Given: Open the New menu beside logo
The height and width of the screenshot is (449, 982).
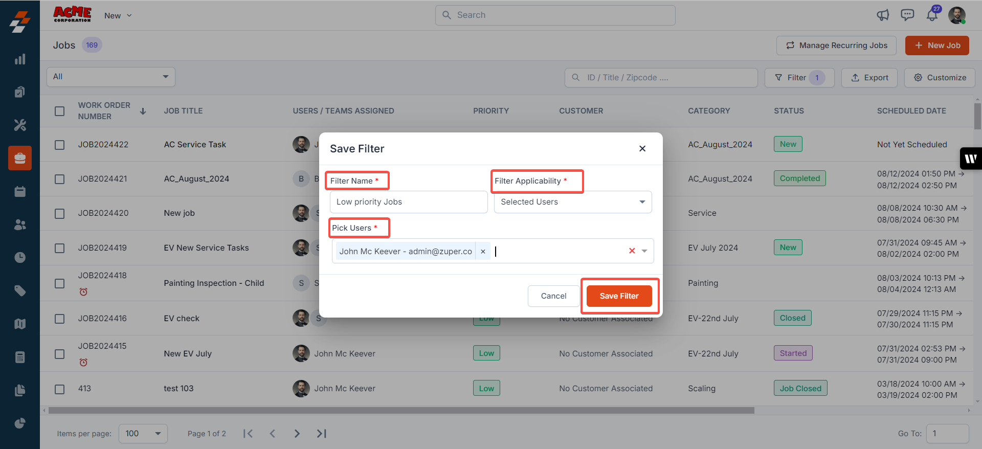Looking at the screenshot, I should coord(118,16).
